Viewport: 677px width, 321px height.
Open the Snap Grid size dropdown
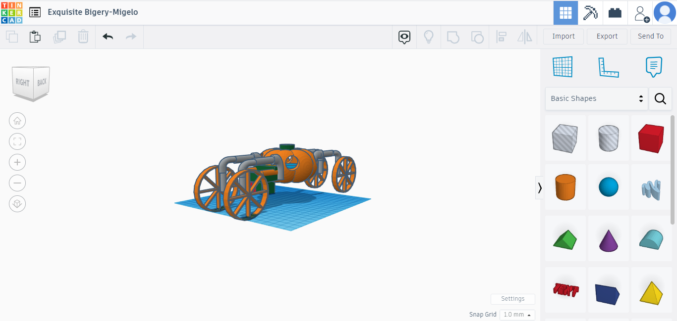click(517, 315)
